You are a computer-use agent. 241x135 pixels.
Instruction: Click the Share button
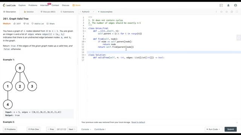click(x=50, y=24)
